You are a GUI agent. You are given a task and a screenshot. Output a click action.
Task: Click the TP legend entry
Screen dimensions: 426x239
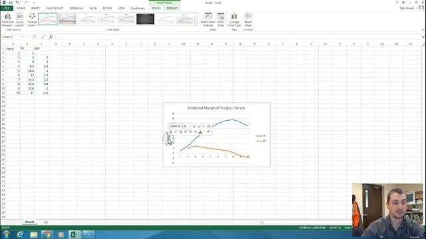tap(261, 135)
